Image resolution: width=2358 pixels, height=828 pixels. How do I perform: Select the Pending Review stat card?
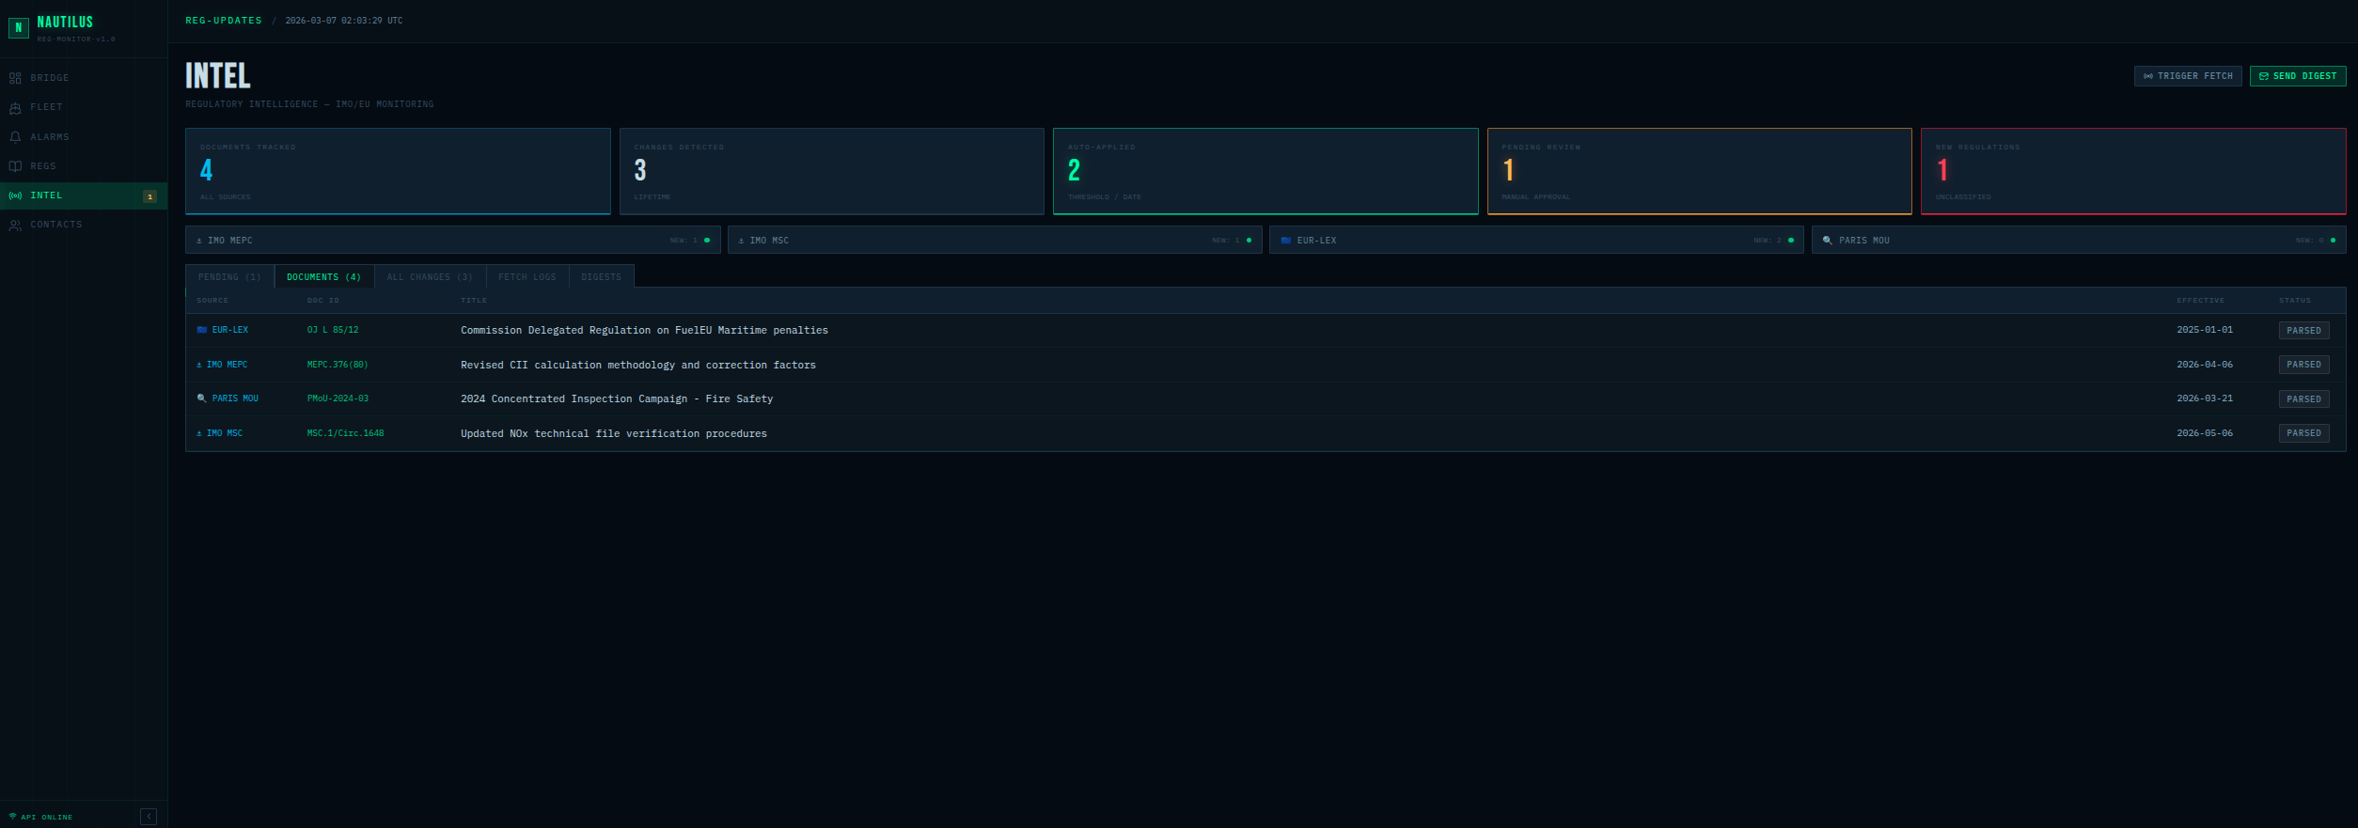pyautogui.click(x=1699, y=171)
